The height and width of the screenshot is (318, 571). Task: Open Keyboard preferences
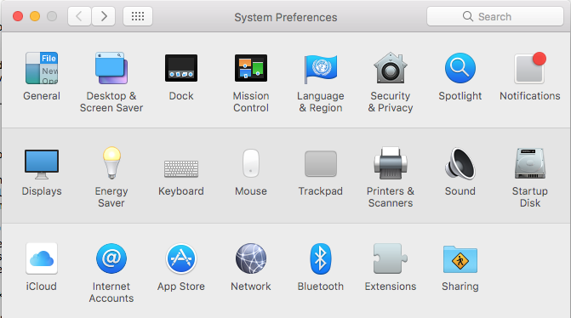tap(181, 169)
